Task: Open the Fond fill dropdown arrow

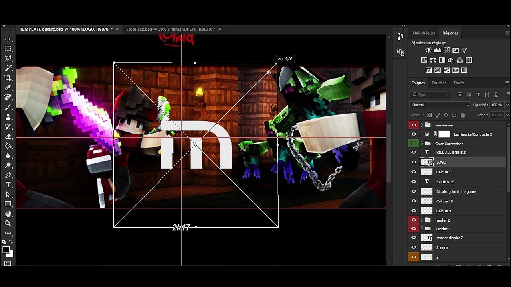Action: click(507, 115)
